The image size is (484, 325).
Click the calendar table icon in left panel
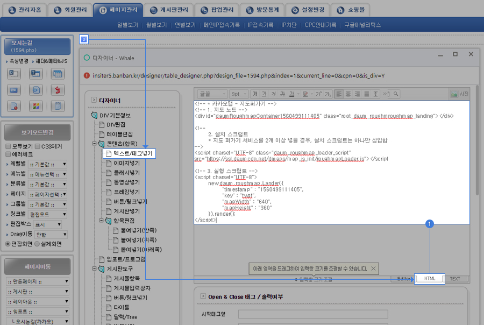coord(57,74)
